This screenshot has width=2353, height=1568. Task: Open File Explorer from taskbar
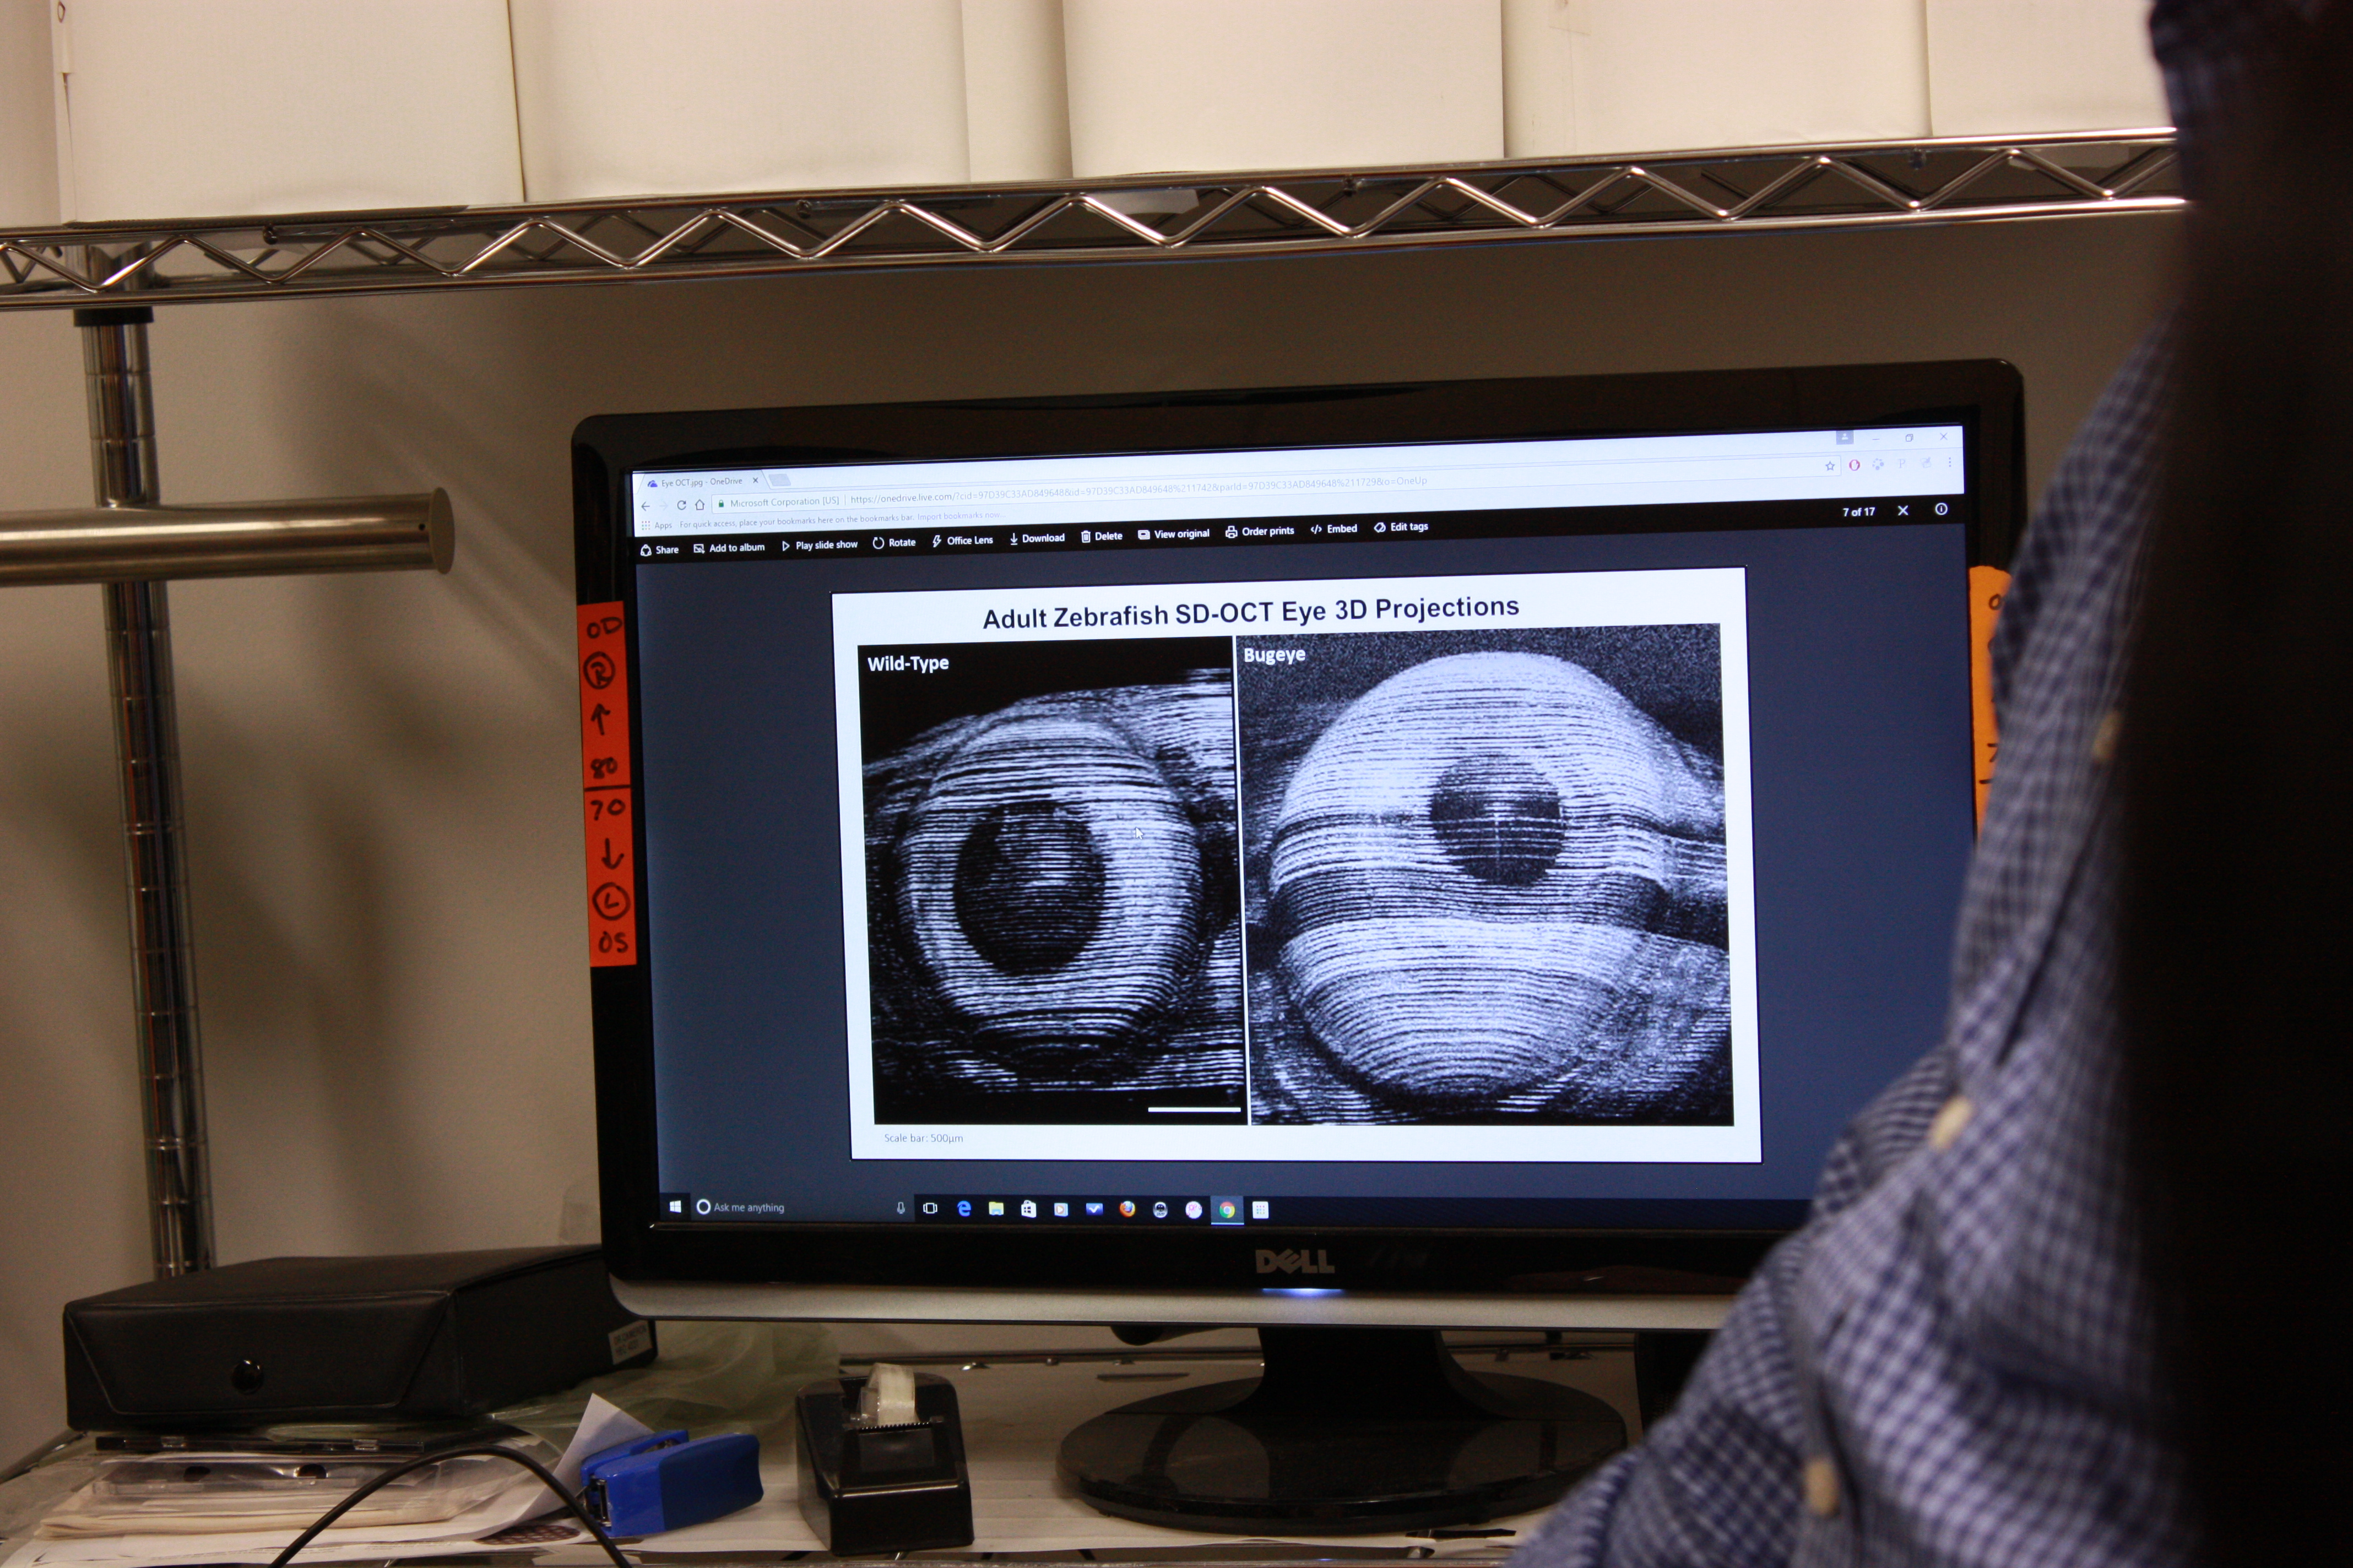996,1209
